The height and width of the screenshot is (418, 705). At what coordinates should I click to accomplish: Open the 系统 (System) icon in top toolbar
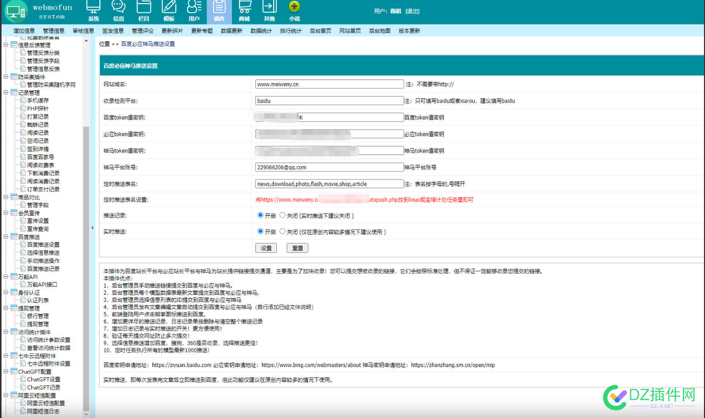point(93,7)
